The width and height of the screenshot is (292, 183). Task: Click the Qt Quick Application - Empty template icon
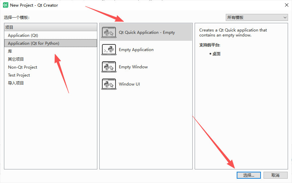coord(109,32)
